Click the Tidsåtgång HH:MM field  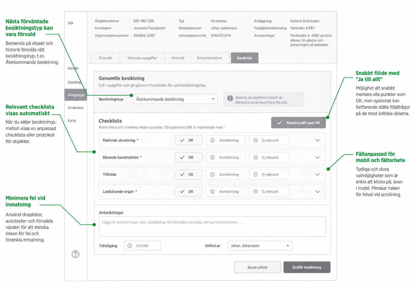click(x=142, y=246)
